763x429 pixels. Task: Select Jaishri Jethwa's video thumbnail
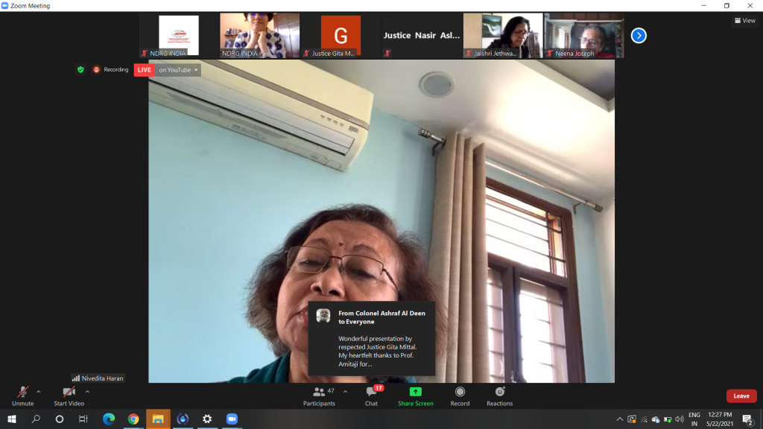coord(503,35)
